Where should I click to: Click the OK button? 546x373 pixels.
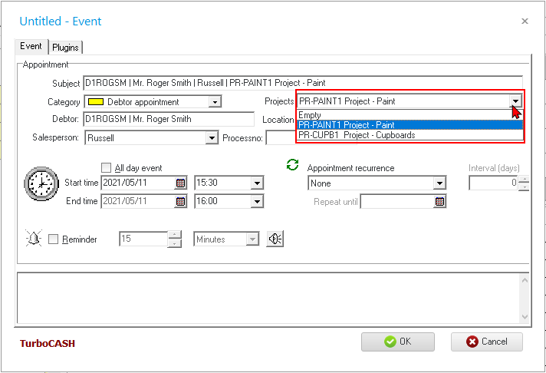[x=397, y=342]
